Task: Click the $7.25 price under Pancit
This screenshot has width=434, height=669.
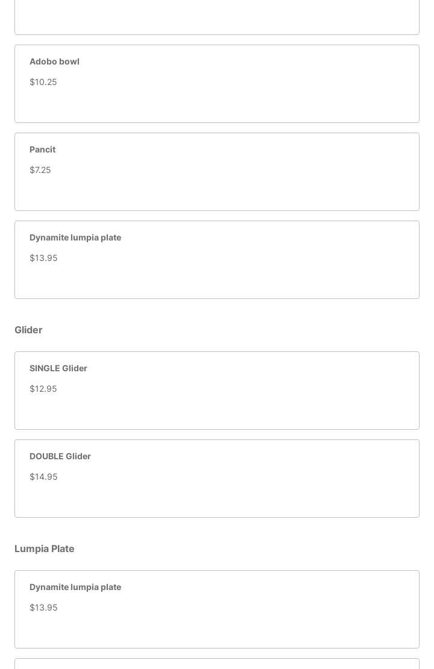Action: (40, 170)
